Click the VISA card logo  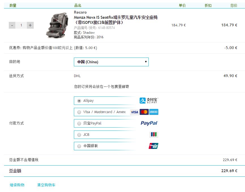pos(135,112)
